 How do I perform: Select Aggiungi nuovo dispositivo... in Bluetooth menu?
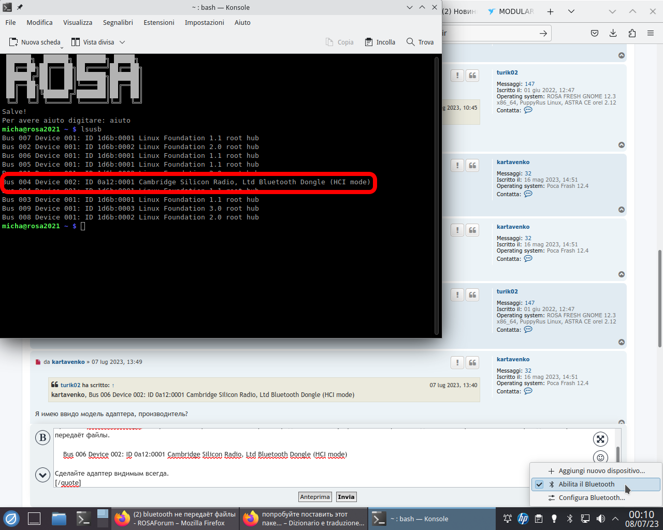pyautogui.click(x=596, y=471)
